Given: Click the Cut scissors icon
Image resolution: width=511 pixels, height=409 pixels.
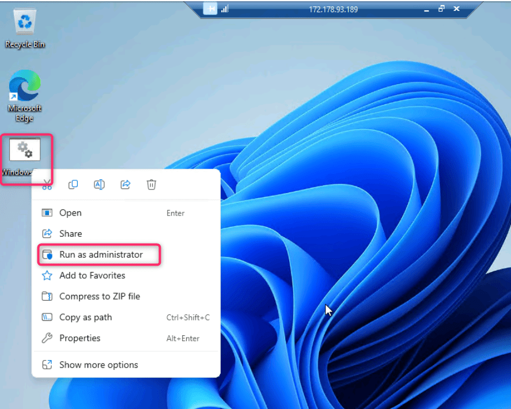Looking at the screenshot, I should (47, 184).
